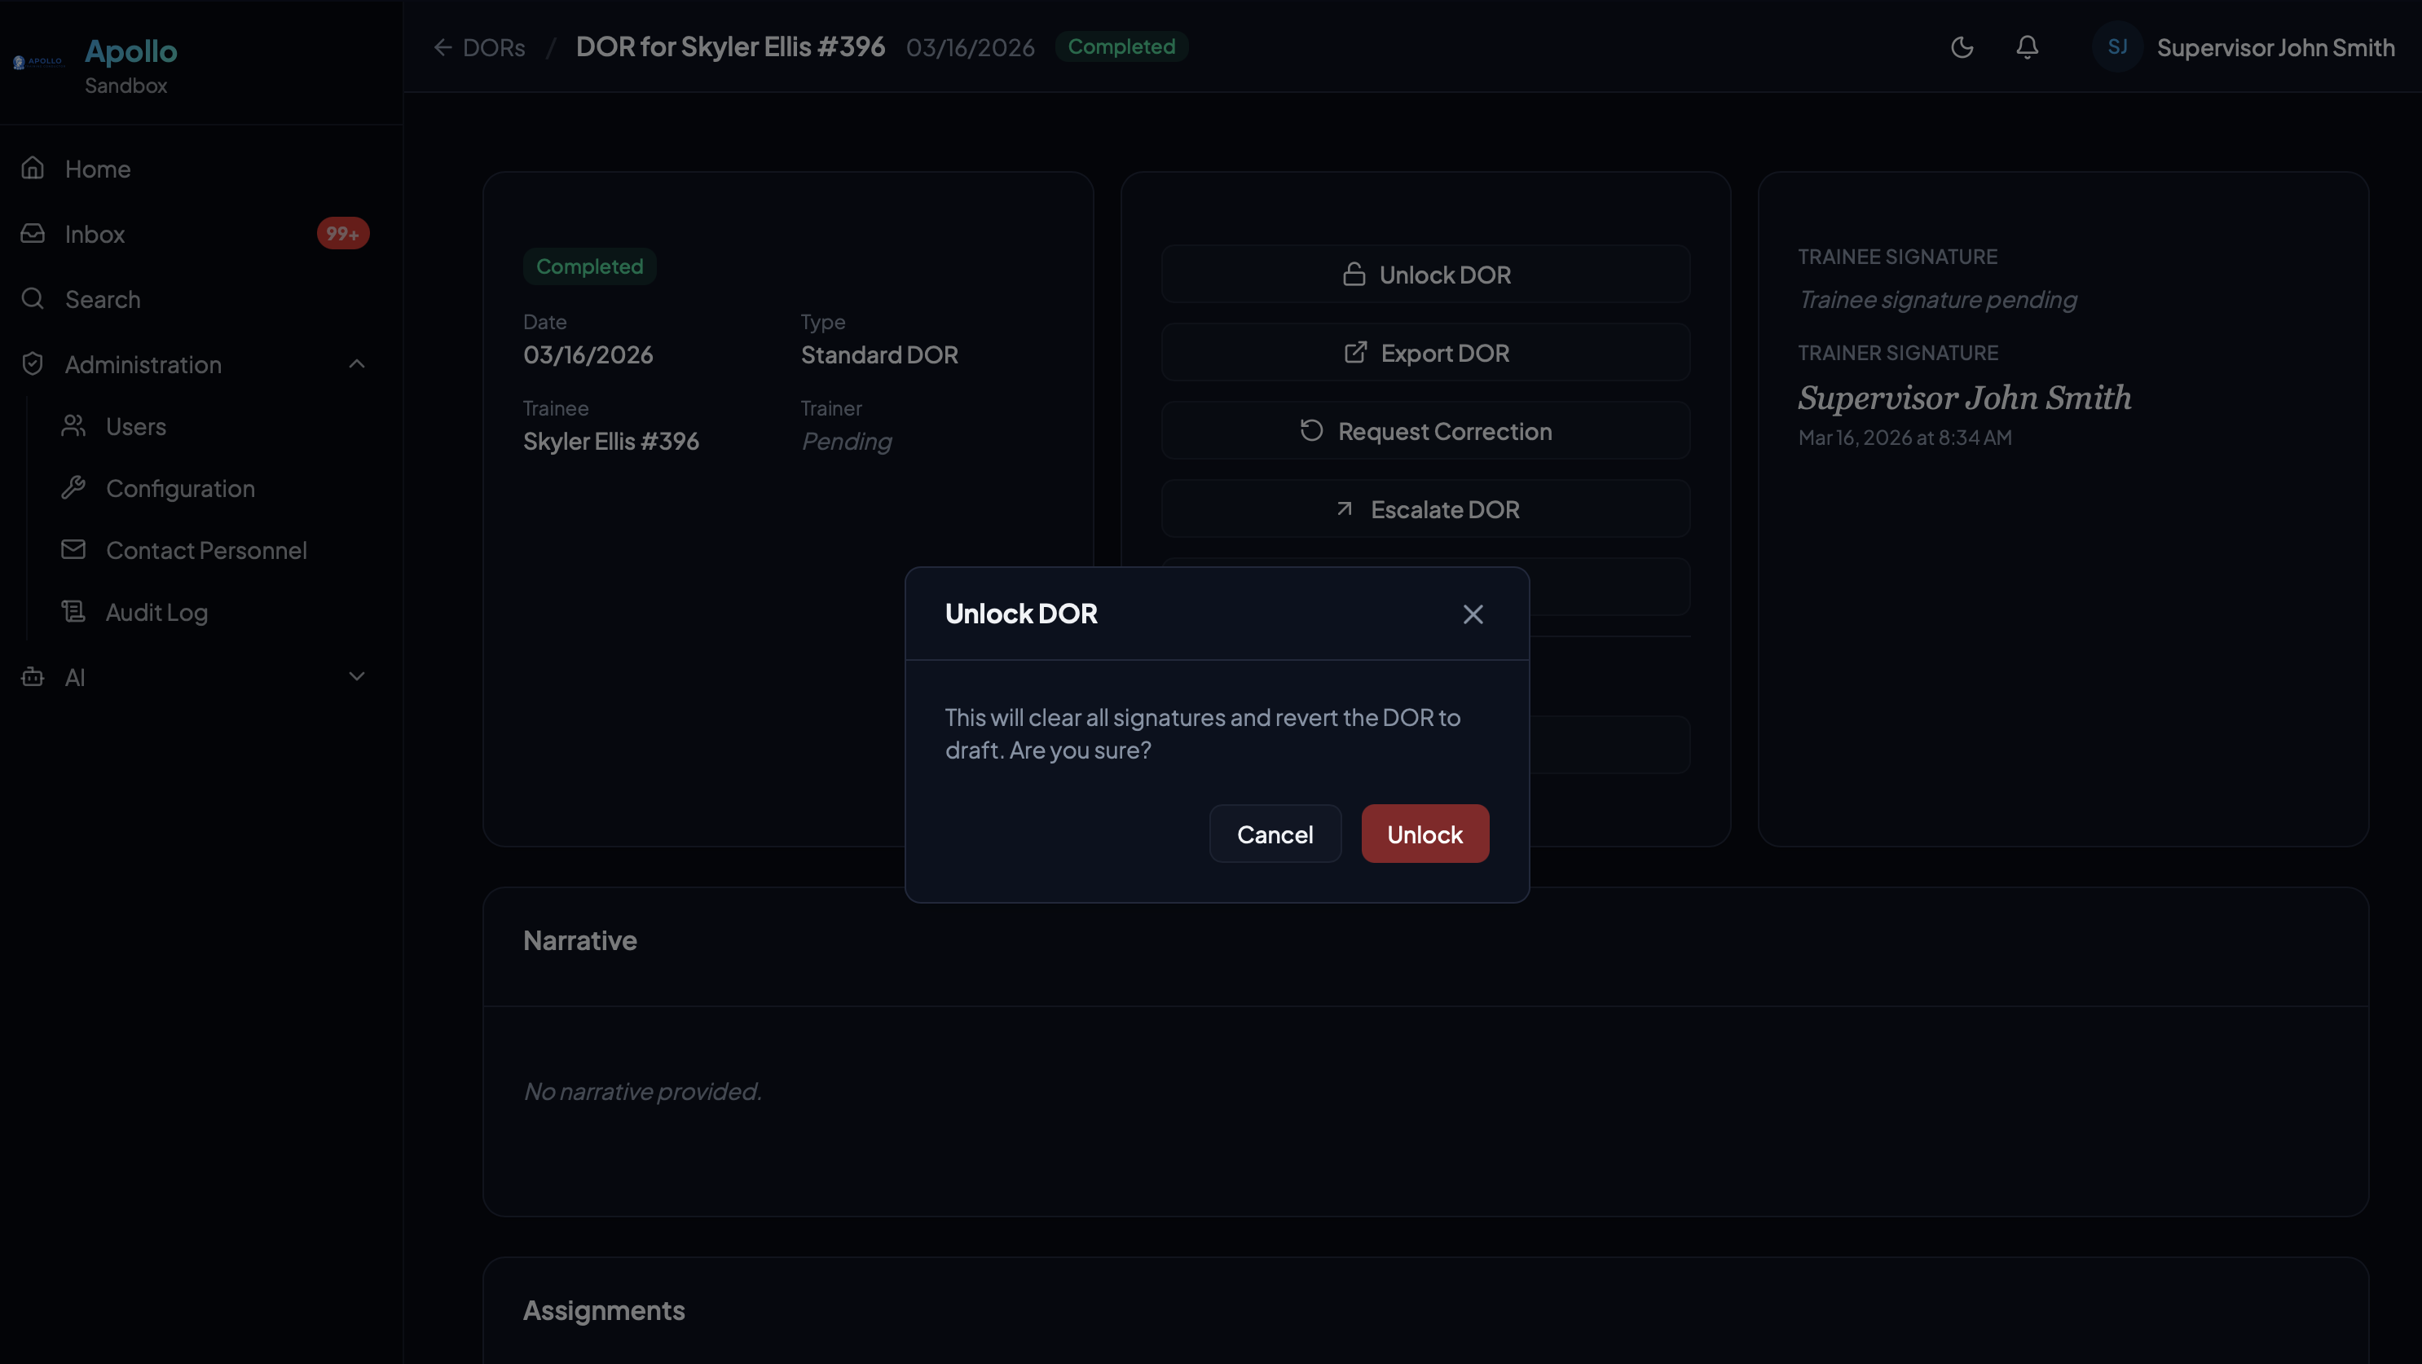Screen dimensions: 2422x1364
Task: Open the Audit Log icon
Action: (75, 612)
